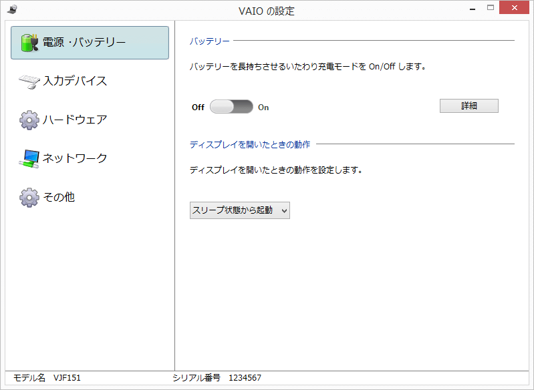Click the バッテリー section heading

[209, 41]
